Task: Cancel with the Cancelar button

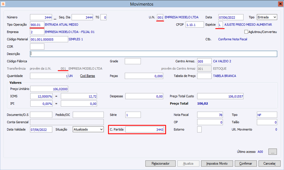Action: coord(269,164)
